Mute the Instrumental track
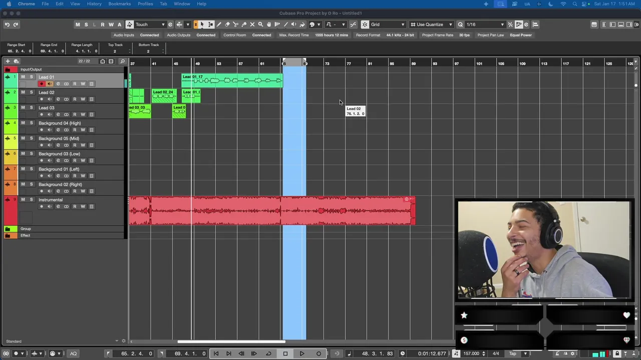 (x=23, y=199)
